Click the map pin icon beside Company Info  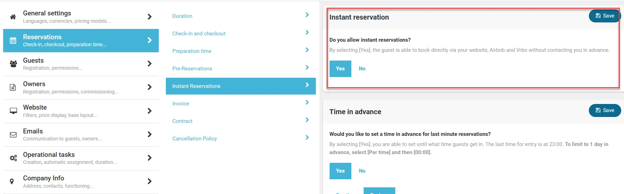click(x=12, y=181)
